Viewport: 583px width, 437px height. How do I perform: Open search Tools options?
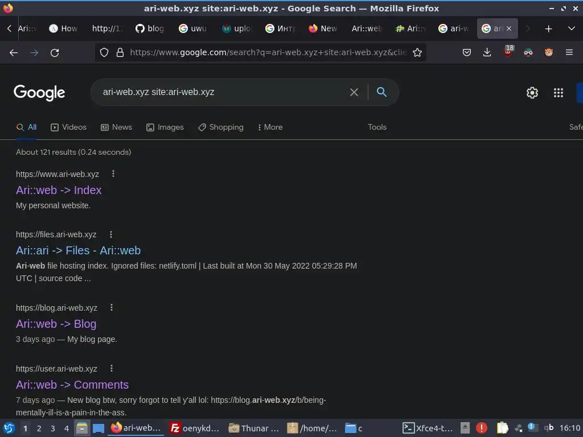[x=377, y=127]
